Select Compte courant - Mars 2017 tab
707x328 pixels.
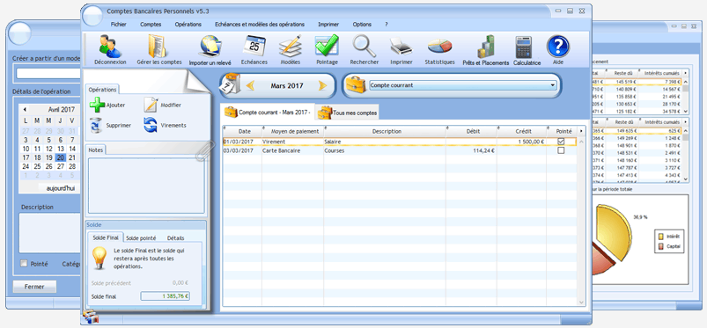pos(268,112)
